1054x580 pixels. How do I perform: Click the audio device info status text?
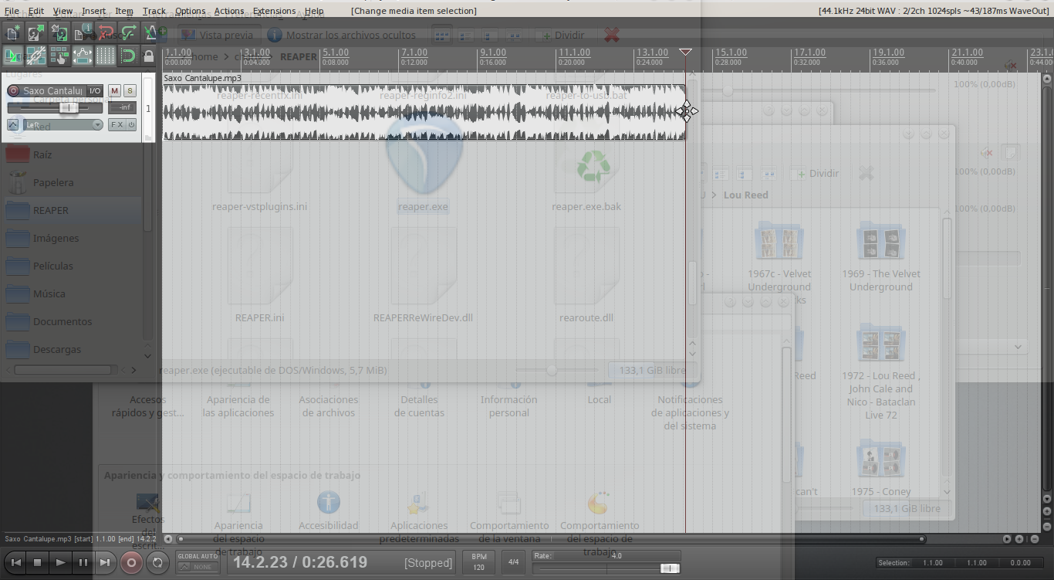click(934, 11)
